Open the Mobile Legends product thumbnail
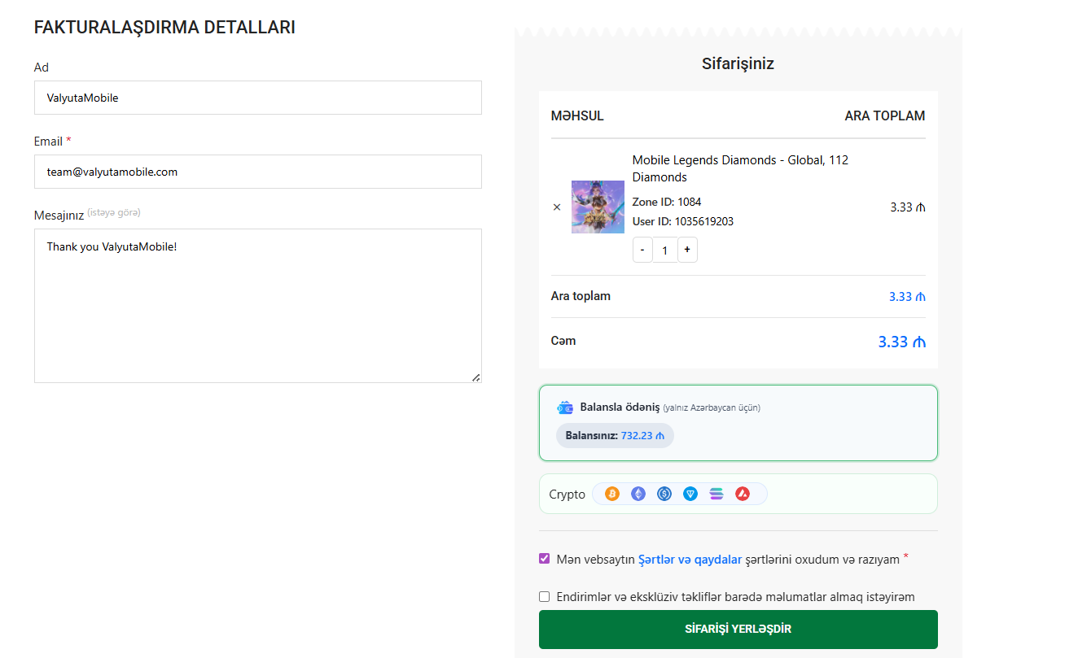Screen dimensions: 1078x658 pyautogui.click(x=598, y=207)
